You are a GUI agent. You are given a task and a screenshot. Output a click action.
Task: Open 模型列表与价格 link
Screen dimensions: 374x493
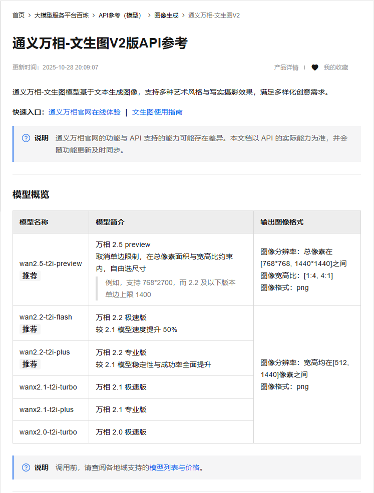(174, 467)
